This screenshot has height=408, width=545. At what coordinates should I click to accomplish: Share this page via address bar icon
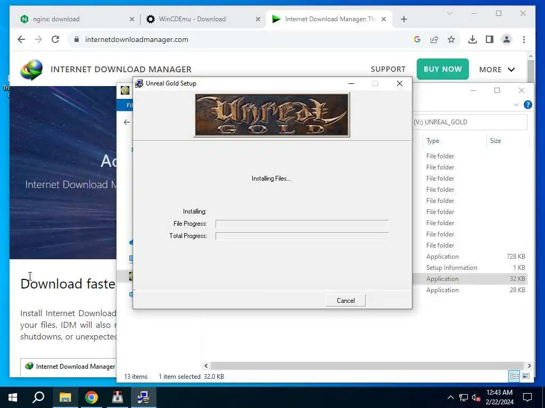(x=434, y=39)
